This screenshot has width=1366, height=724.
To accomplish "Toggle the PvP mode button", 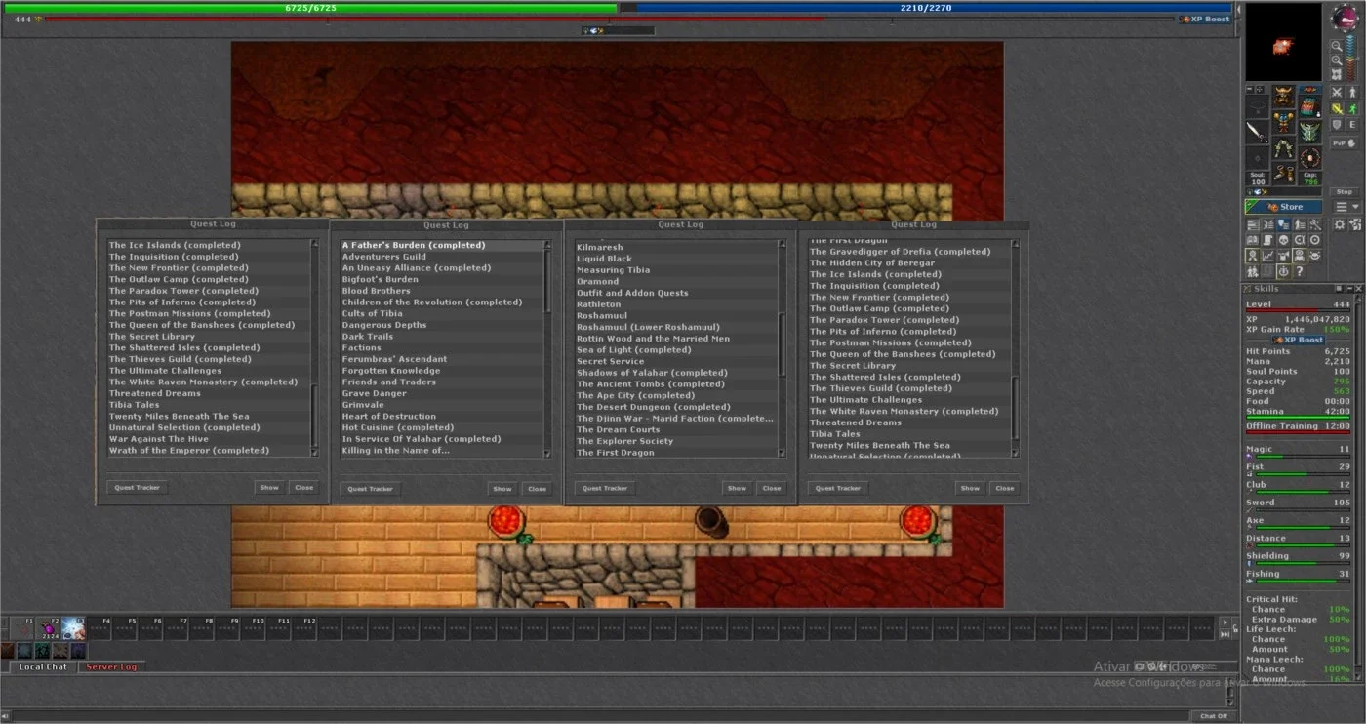I will pos(1344,143).
